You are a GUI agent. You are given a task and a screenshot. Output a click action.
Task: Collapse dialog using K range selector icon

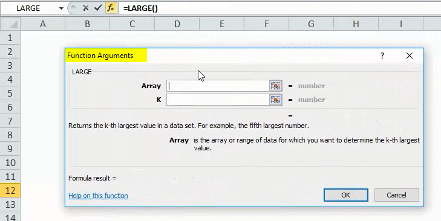[x=276, y=100]
